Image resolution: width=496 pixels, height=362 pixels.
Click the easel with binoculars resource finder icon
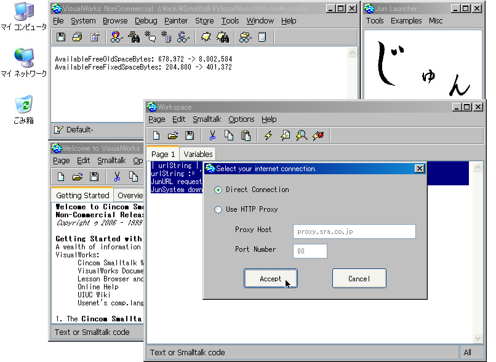pyautogui.click(x=223, y=38)
